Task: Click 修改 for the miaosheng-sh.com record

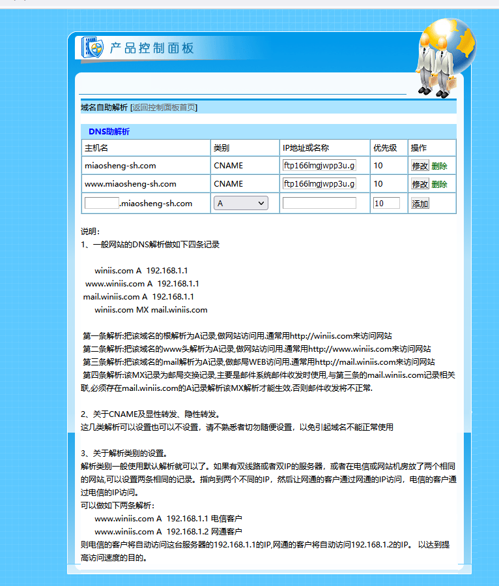Action: pos(420,166)
